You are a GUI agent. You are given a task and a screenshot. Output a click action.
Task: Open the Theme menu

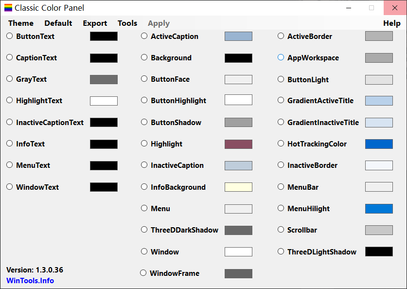click(x=21, y=23)
